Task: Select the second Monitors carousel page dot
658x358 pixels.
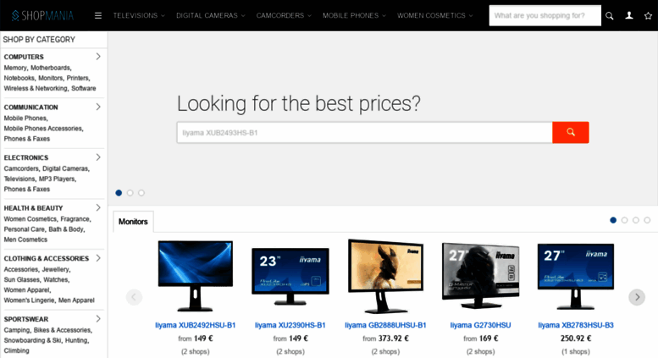Action: 624,220
